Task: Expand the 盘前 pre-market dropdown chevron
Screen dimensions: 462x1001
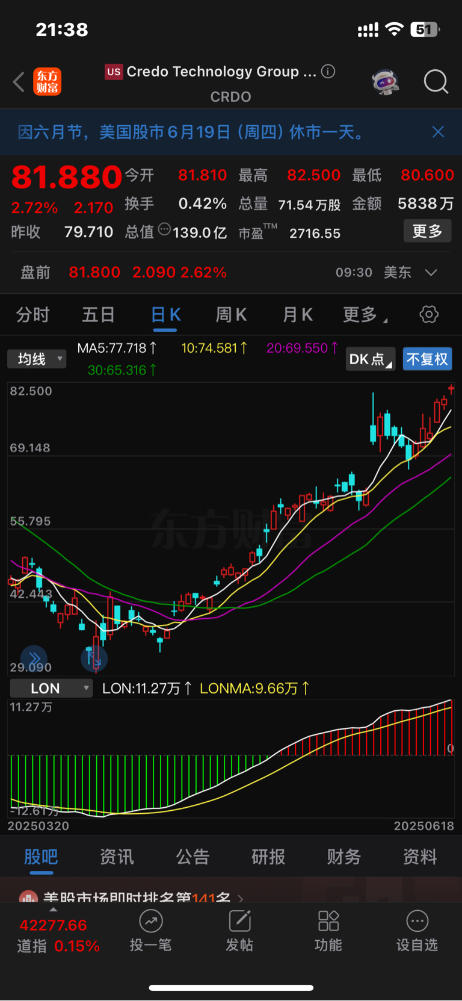Action: 431,273
